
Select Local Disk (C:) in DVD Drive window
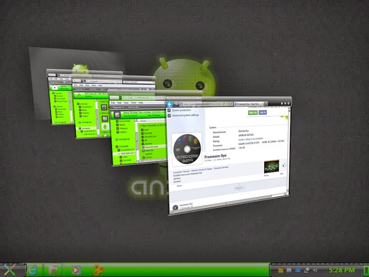click(126, 150)
